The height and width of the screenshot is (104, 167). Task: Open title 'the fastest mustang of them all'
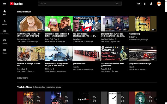point(57,65)
